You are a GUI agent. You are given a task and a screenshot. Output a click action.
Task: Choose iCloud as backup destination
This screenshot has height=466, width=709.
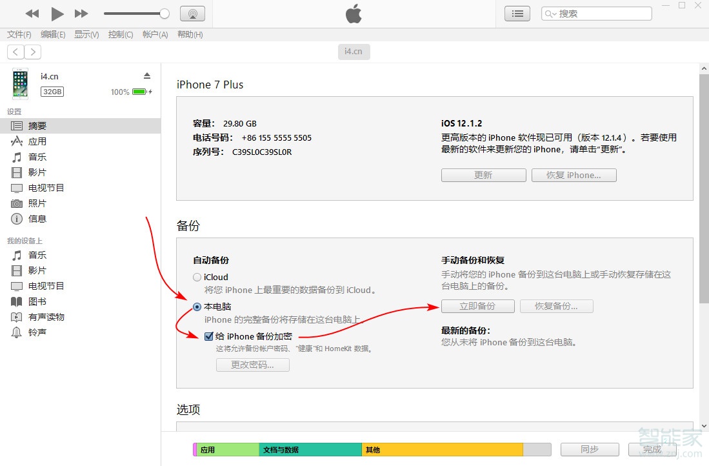(196, 277)
